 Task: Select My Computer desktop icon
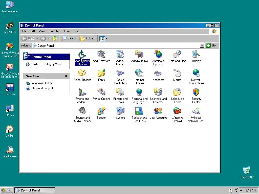10,7
